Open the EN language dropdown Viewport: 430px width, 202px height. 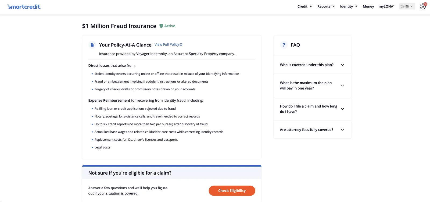click(407, 6)
